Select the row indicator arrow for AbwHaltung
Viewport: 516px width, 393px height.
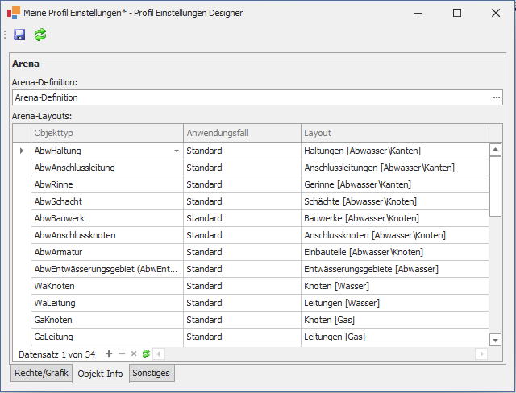click(x=22, y=151)
